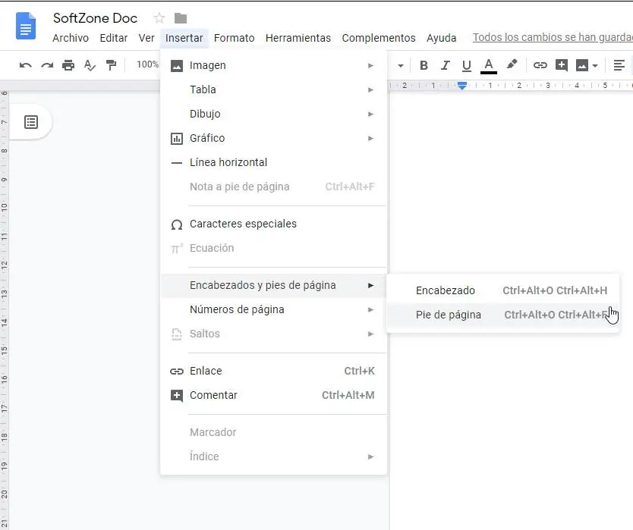Click the document title SoftZone Doc

pyautogui.click(x=96, y=18)
